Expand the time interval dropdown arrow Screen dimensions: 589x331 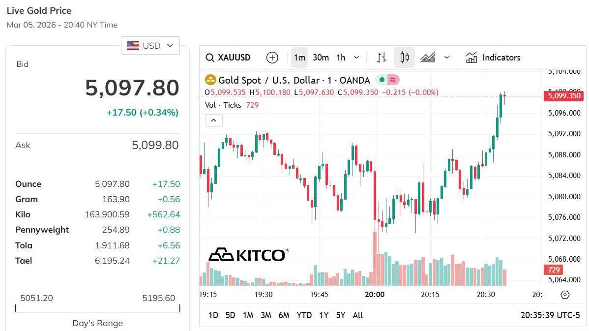coord(356,58)
